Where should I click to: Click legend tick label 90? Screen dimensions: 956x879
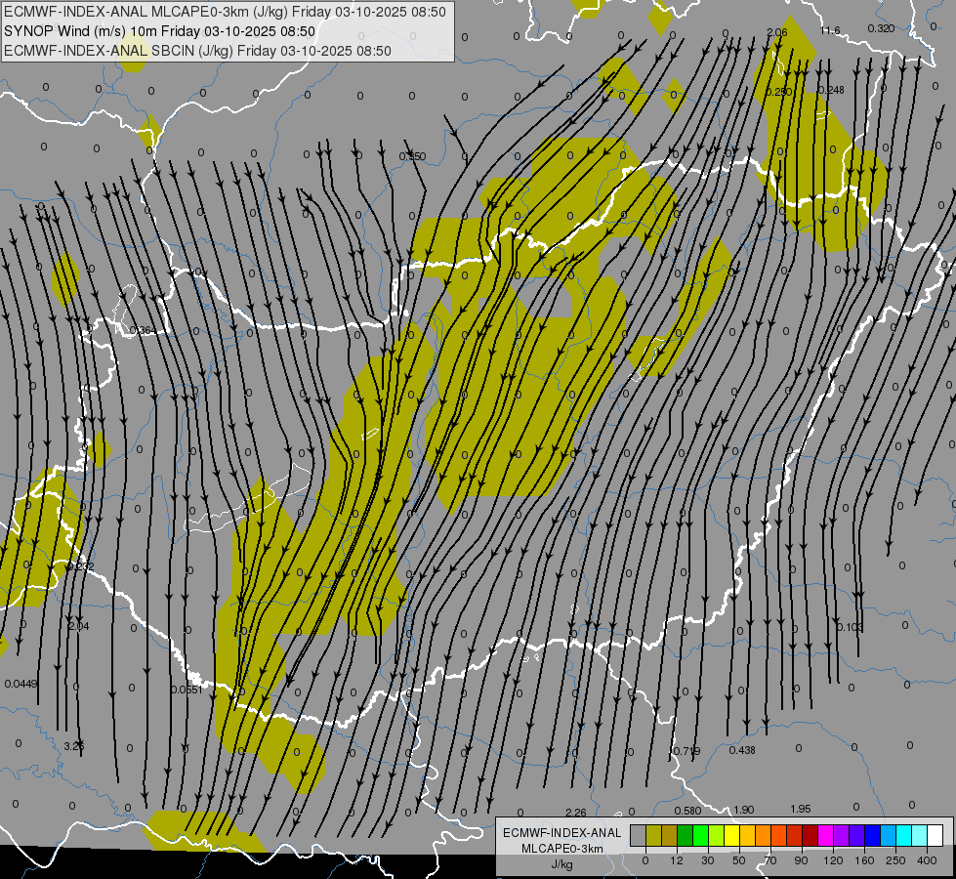[801, 860]
